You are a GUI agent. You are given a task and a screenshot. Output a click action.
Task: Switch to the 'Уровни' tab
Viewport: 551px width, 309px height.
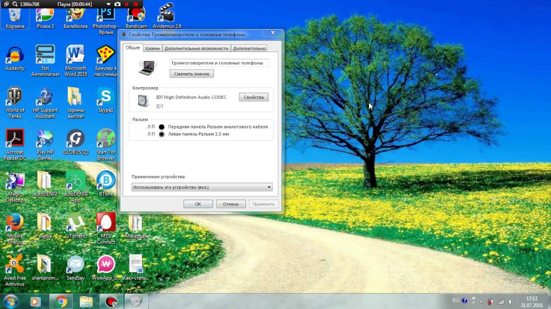coord(152,48)
